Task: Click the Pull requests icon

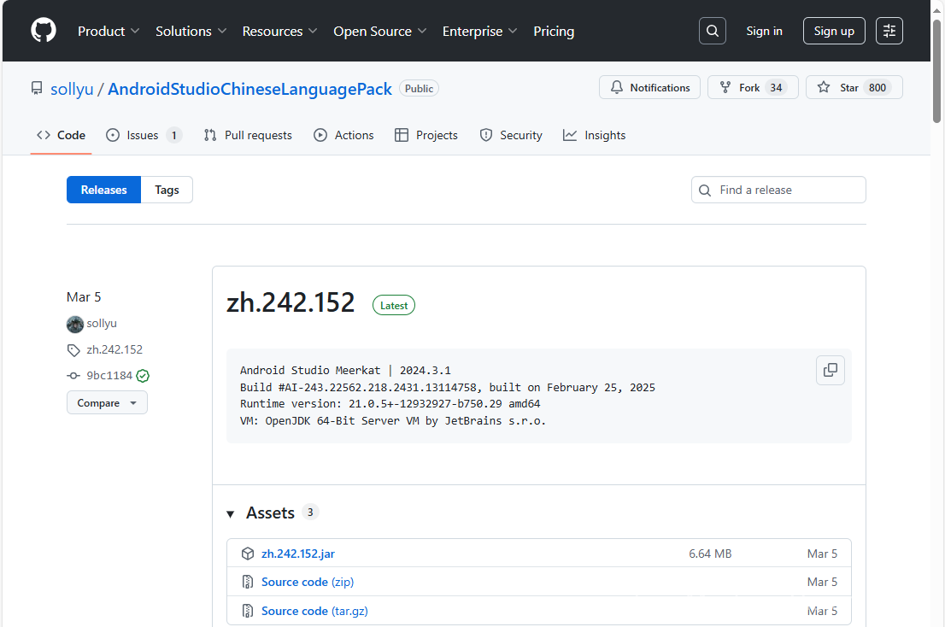Action: [x=209, y=135]
